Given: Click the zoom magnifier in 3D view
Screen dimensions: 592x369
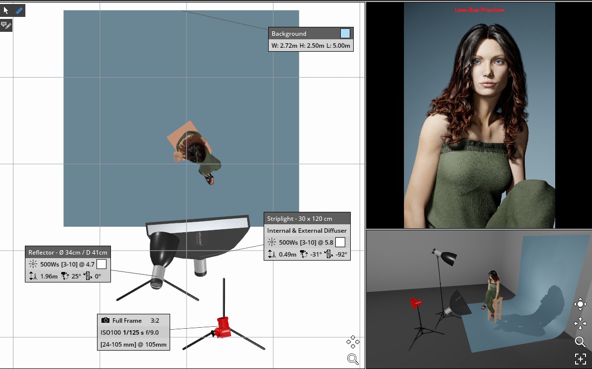Looking at the screenshot, I should [x=580, y=342].
